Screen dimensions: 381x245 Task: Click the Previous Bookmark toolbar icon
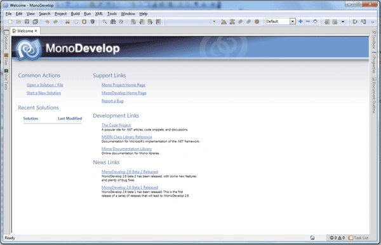(142, 22)
